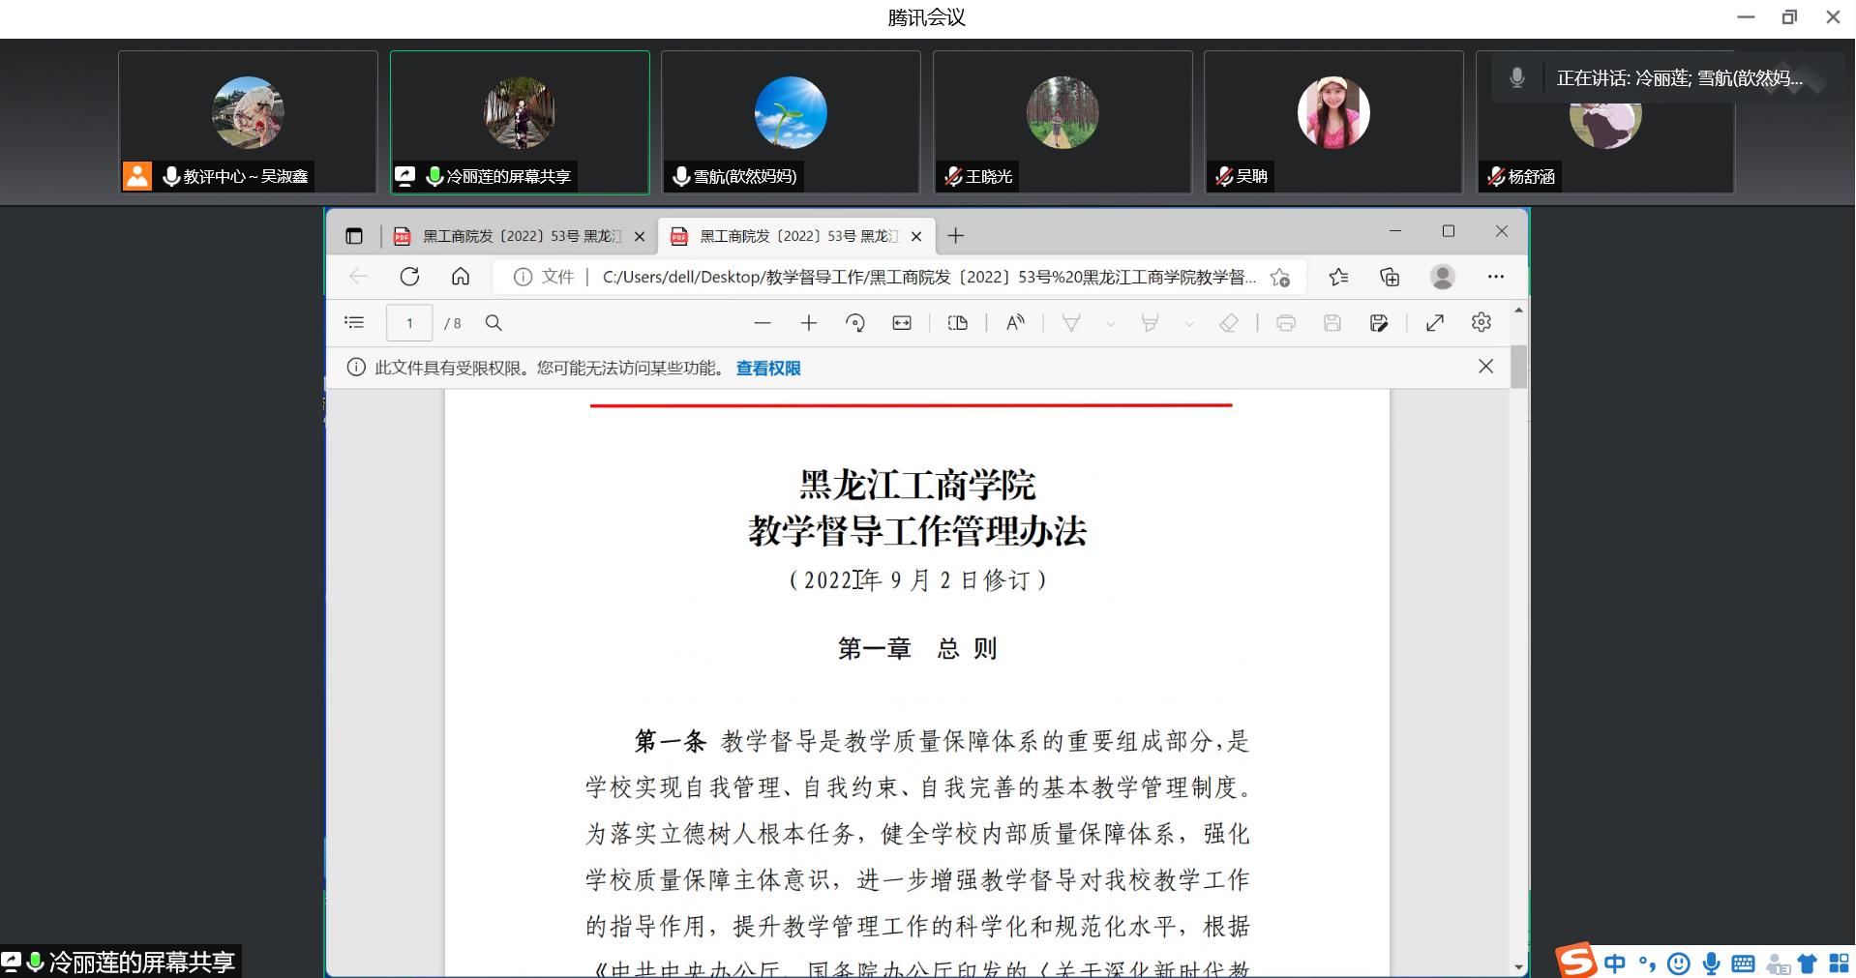This screenshot has height=978, width=1856.
Task: Click the search magnifier in PDF toolbar
Action: click(494, 323)
